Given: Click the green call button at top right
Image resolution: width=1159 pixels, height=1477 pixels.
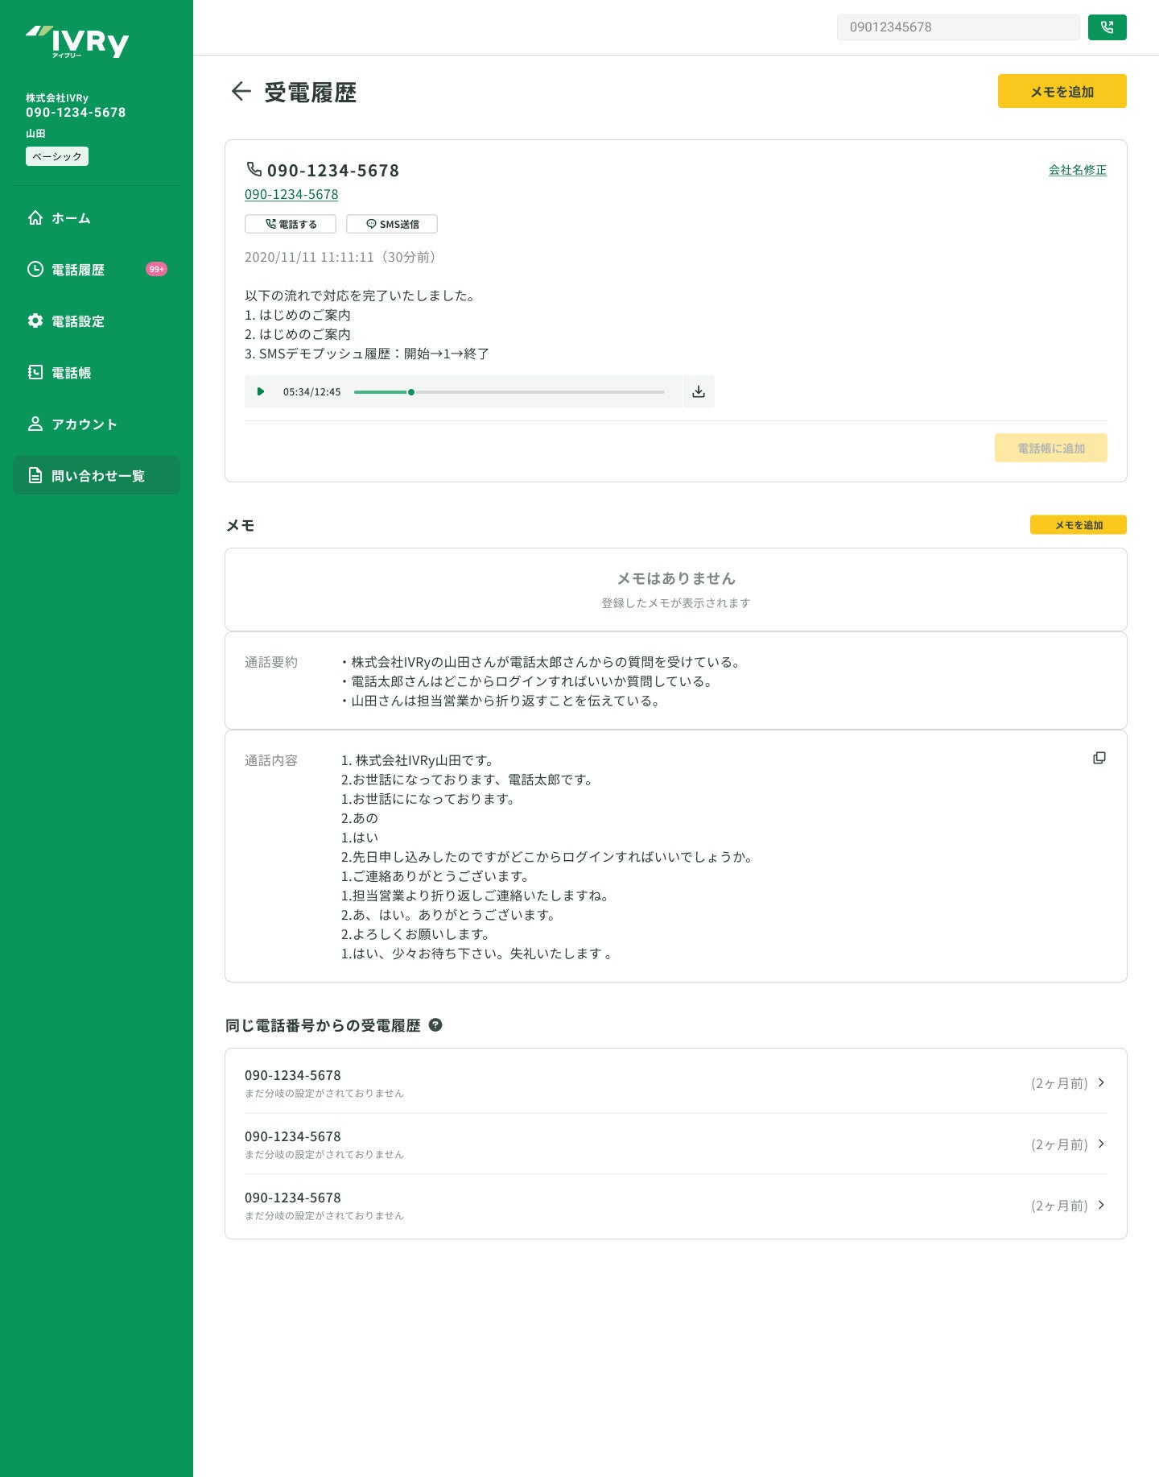Looking at the screenshot, I should pos(1107,27).
